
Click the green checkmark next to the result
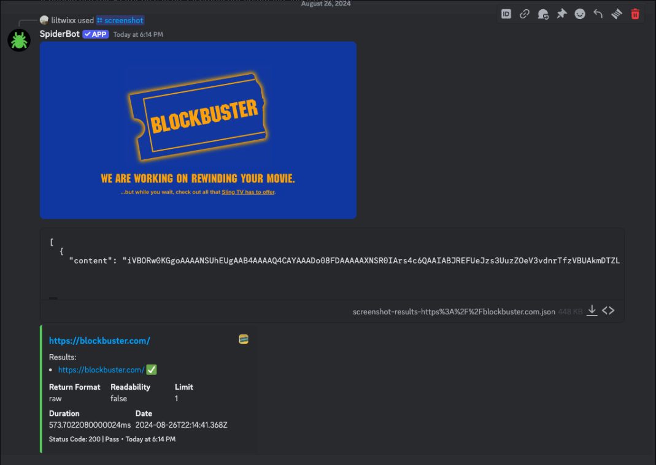click(151, 369)
